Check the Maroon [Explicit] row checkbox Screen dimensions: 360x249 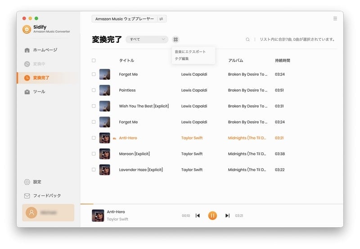(94, 154)
